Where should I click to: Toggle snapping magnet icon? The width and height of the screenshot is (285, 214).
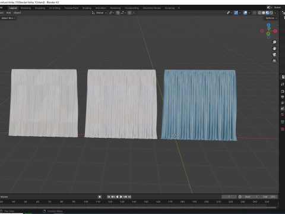pyautogui.click(x=118, y=12)
